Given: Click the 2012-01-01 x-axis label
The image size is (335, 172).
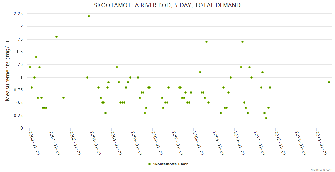Looking at the screenshot, I should (280, 143).
